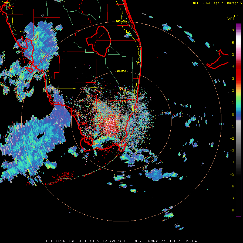Viewport: 243px width, 243px height.
Task: Click the -4 value on the color scale
Action: 232,162
